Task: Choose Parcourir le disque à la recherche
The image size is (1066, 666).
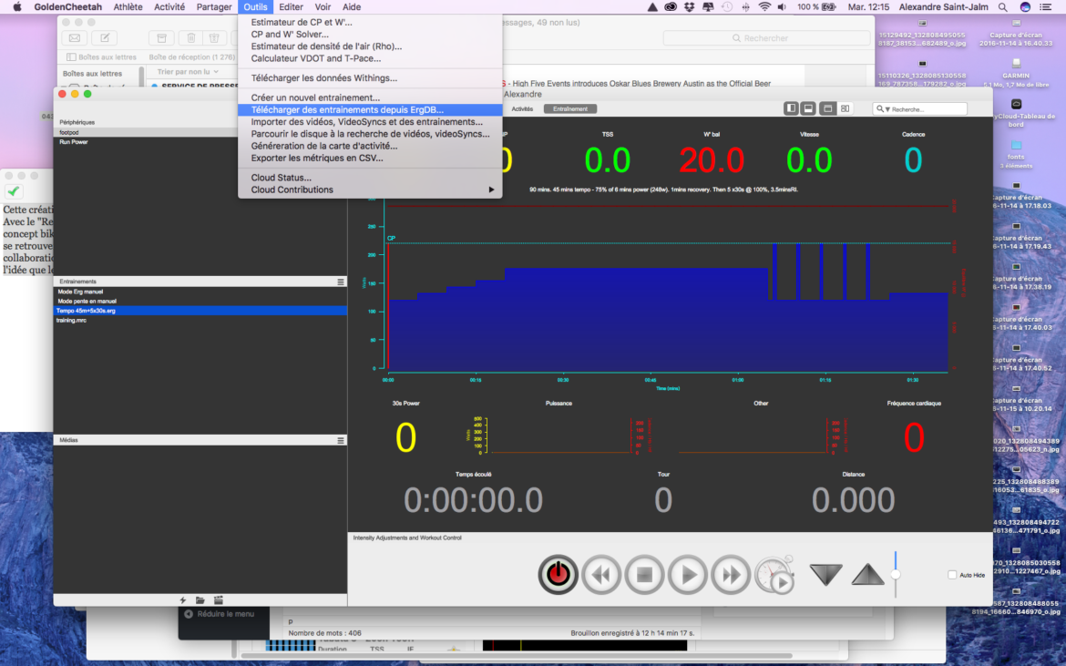Action: click(370, 134)
